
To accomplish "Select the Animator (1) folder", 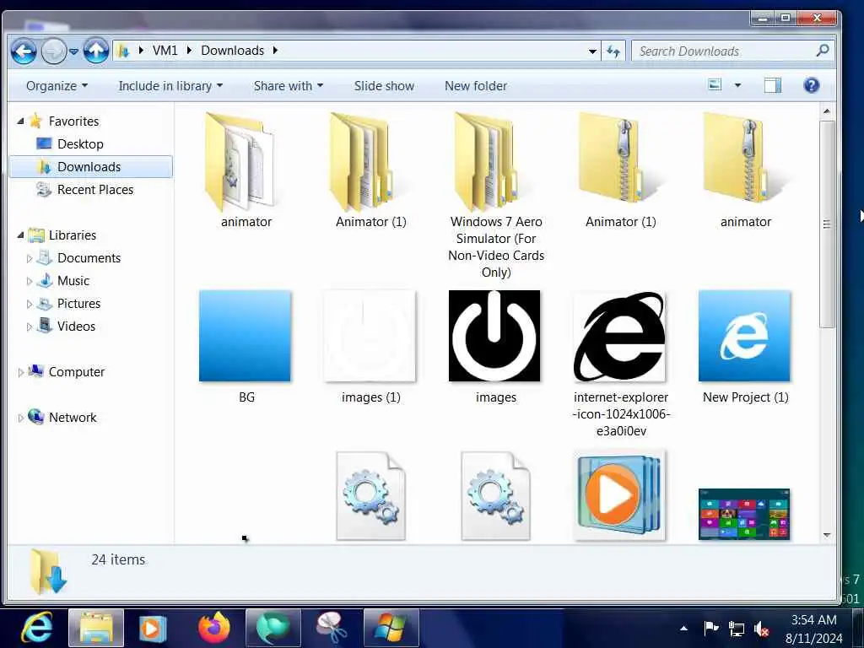I will tap(371, 170).
